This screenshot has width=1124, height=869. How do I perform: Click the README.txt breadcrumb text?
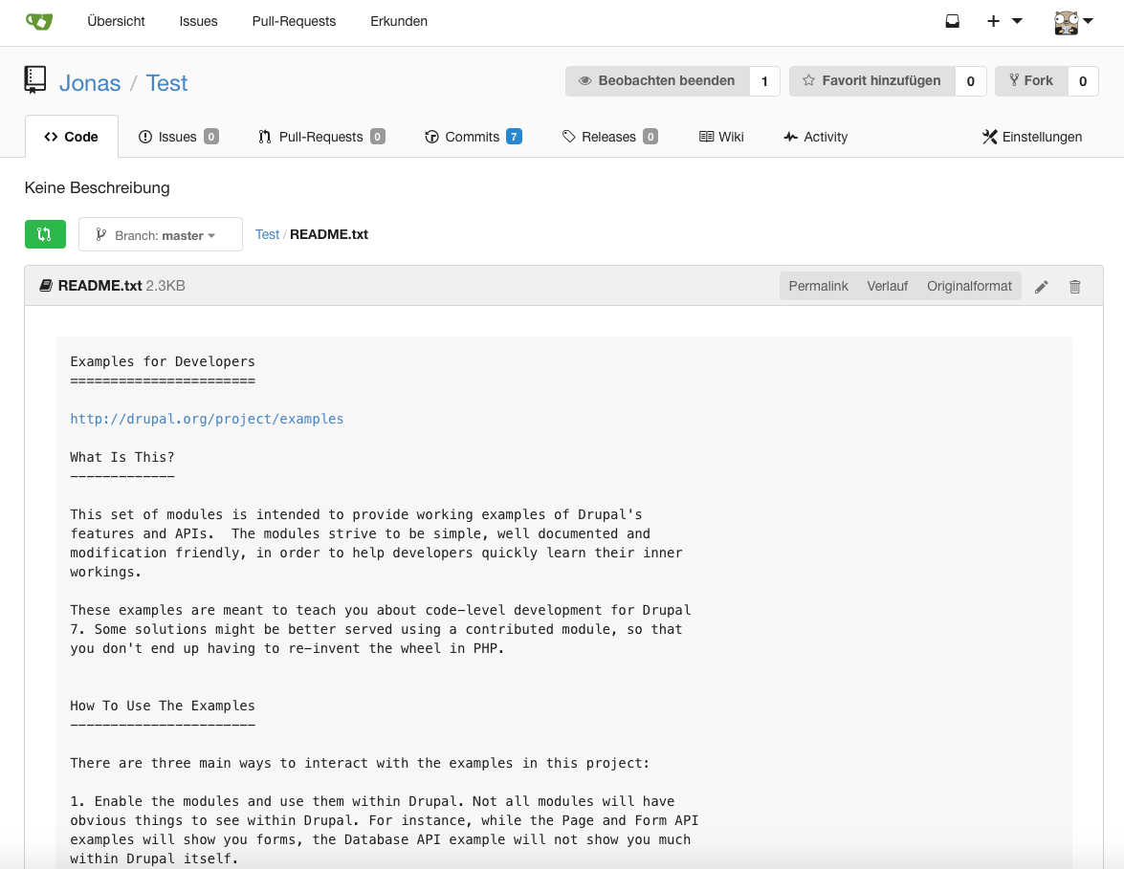click(329, 234)
